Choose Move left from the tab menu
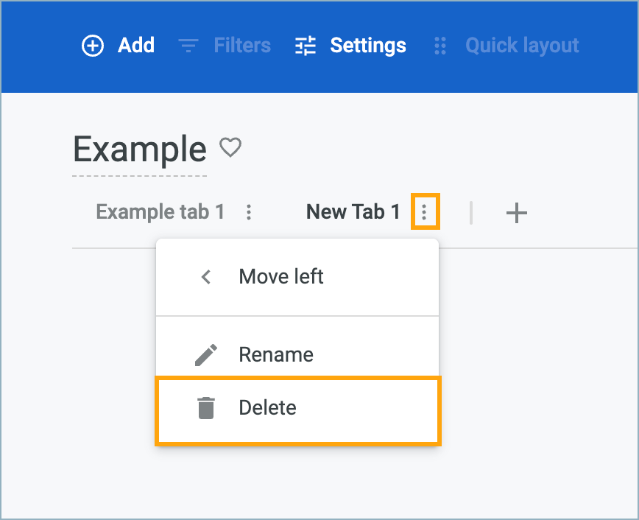 tap(281, 278)
